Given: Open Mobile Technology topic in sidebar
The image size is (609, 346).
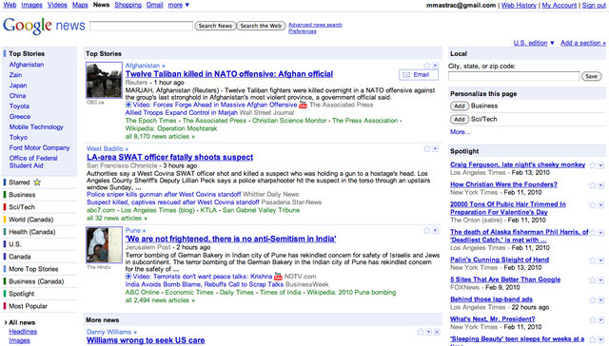Looking at the screenshot, I should click(36, 126).
